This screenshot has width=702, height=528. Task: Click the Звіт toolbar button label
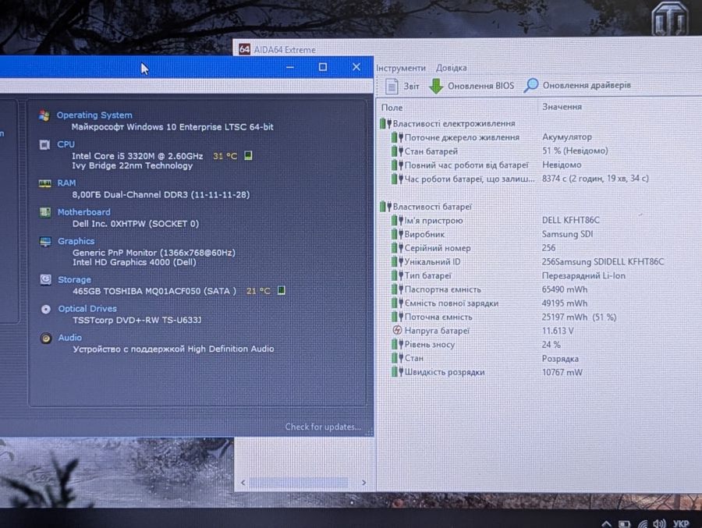(x=411, y=86)
